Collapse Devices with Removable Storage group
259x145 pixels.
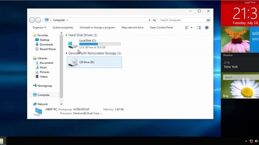pyautogui.click(x=66, y=53)
